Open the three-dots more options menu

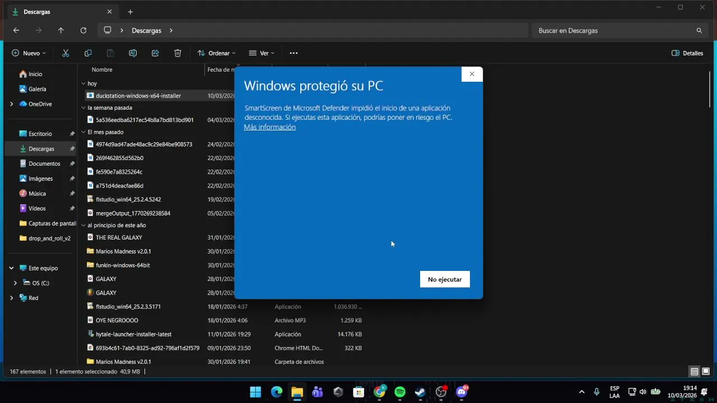pos(294,53)
